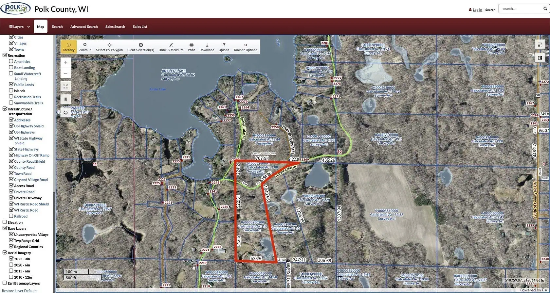Click into the search text field
The image size is (550, 293).
pyautogui.click(x=521, y=9)
